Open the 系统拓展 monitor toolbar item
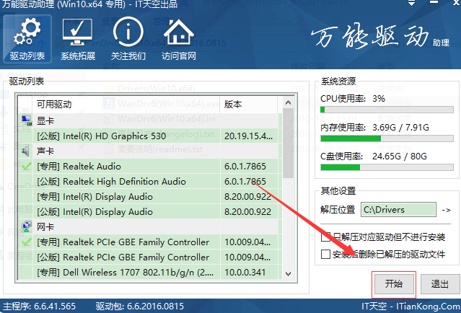461x313 pixels. 78,39
